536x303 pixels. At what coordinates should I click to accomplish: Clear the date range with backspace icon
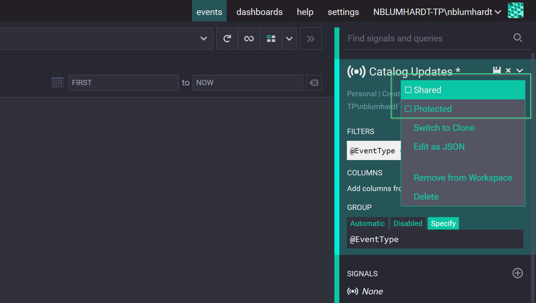pos(314,83)
